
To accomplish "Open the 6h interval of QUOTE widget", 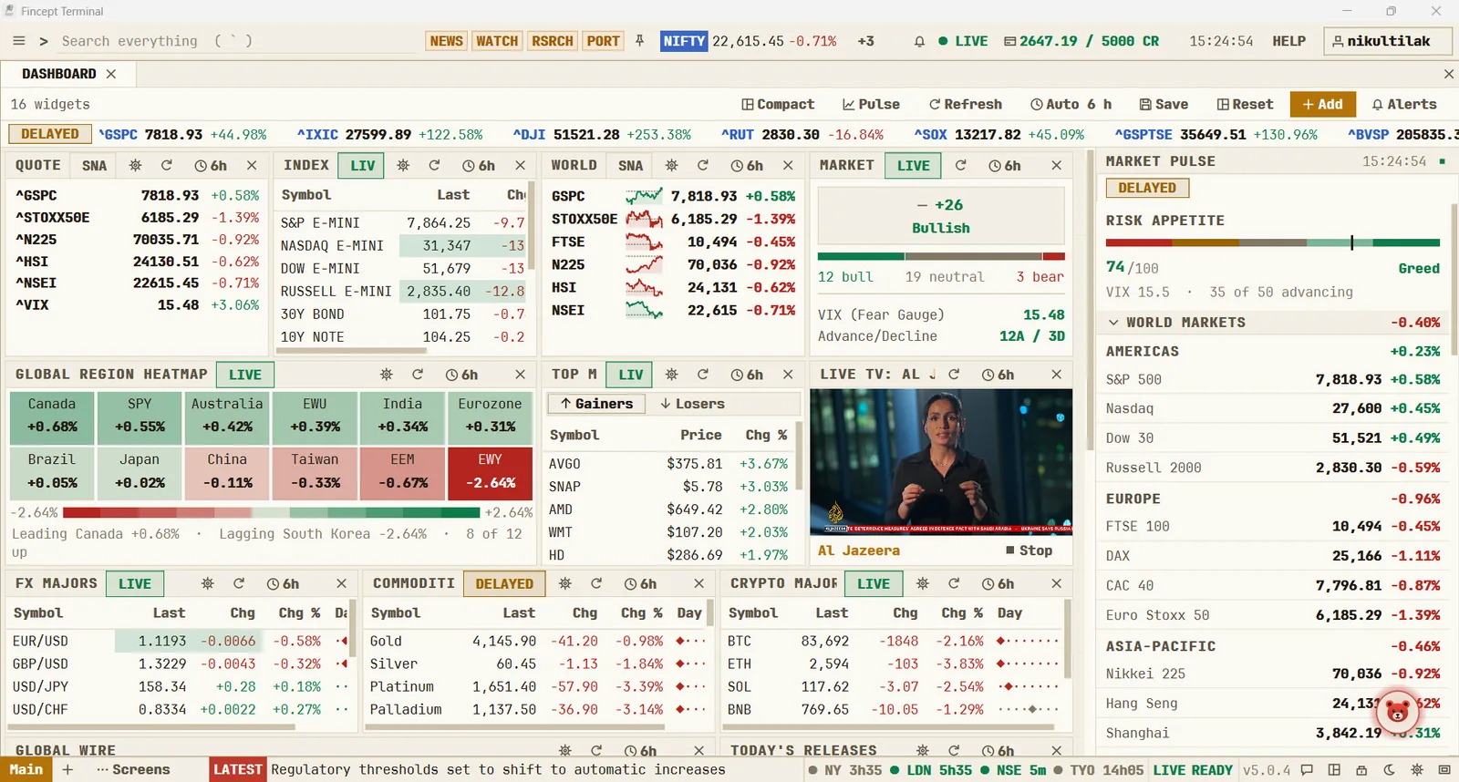I will click(211, 166).
